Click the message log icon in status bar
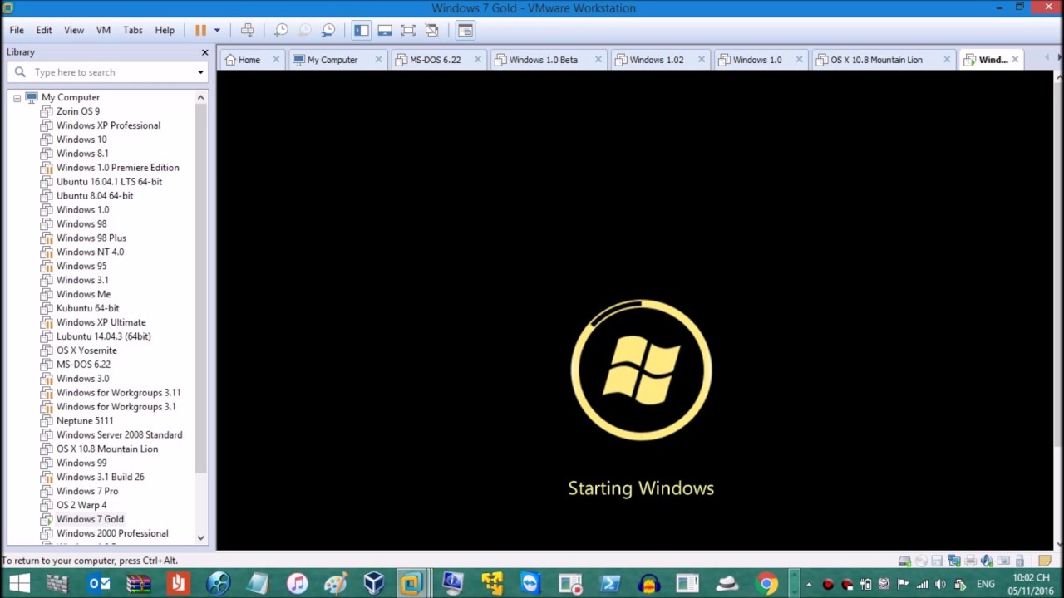Image resolution: width=1064 pixels, height=598 pixels. click(x=1045, y=561)
